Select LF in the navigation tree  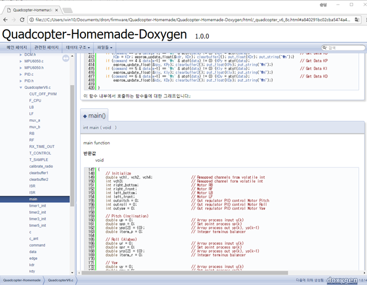31,113
